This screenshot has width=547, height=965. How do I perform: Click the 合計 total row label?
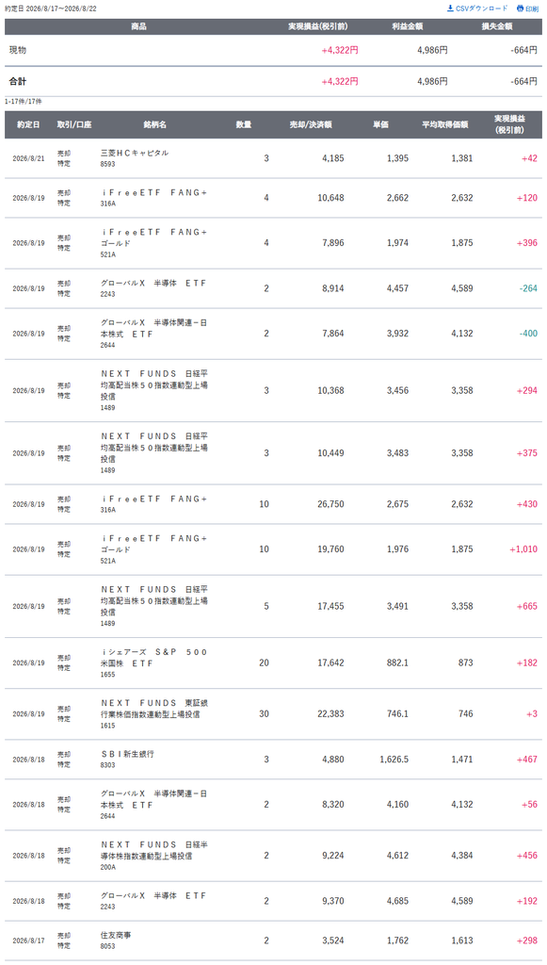pyautogui.click(x=18, y=81)
